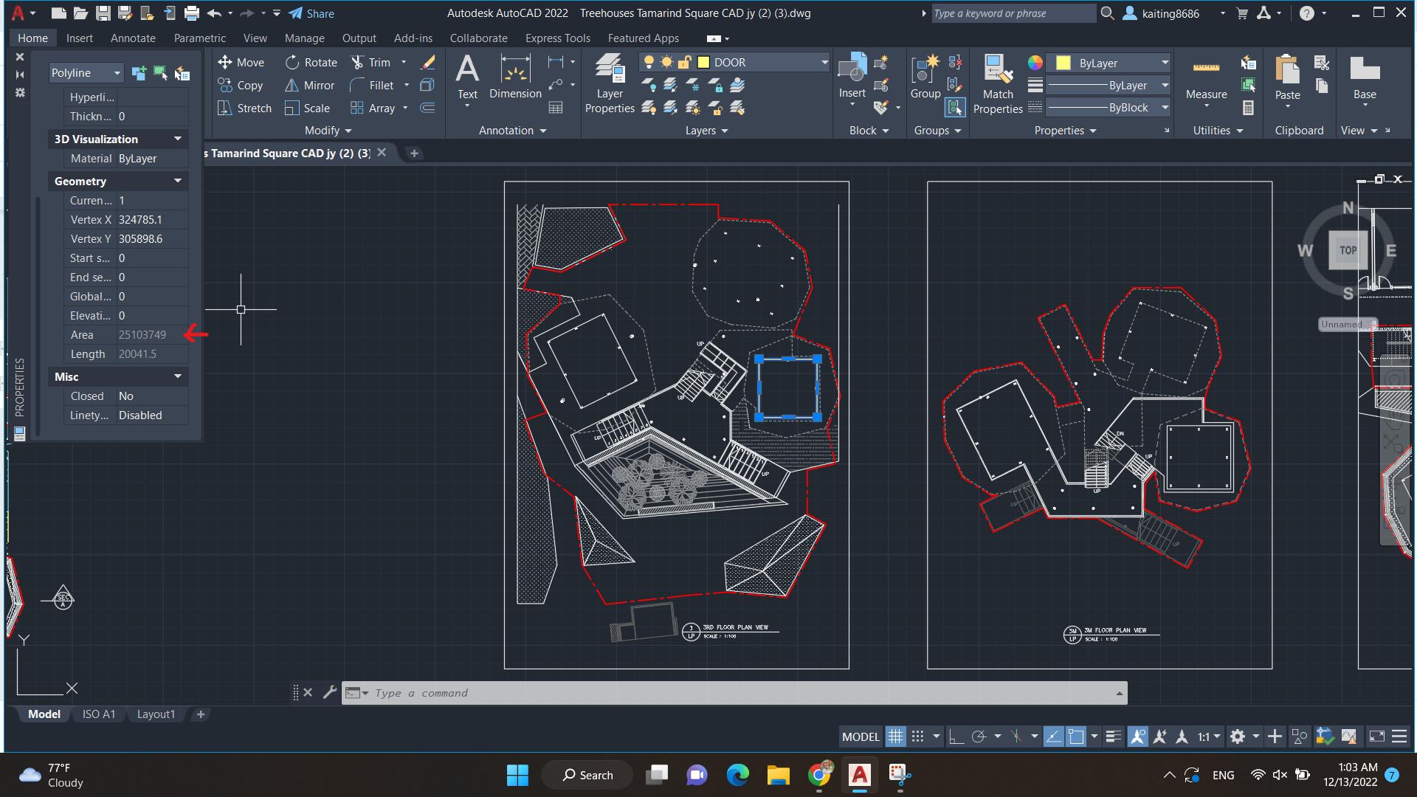Screen dimensions: 1417x797
Task: Open the DOOR layer dropdown
Action: click(x=824, y=63)
